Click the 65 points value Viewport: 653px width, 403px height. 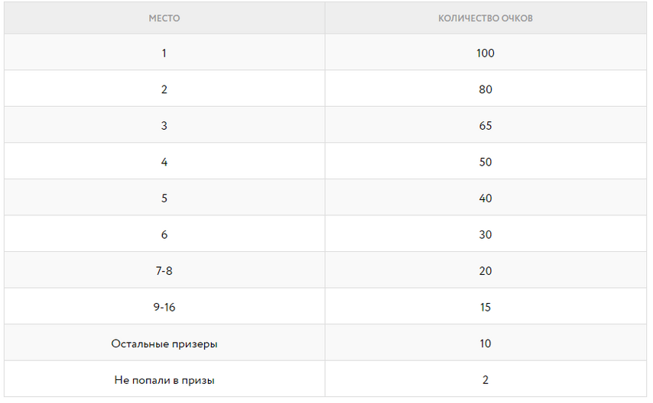[486, 125]
